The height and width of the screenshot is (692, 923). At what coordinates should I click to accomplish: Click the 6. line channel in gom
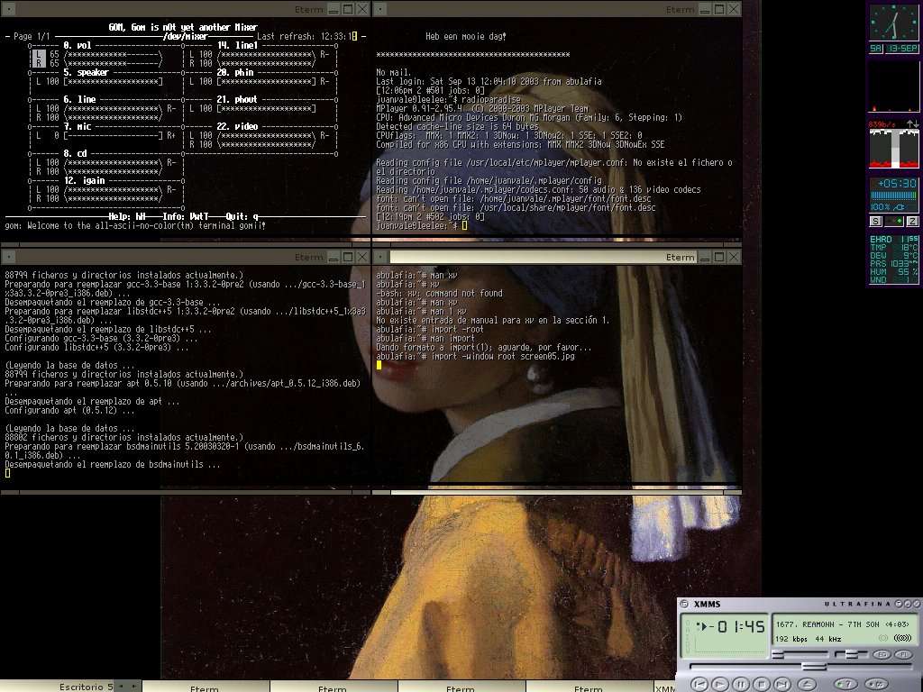click(79, 99)
